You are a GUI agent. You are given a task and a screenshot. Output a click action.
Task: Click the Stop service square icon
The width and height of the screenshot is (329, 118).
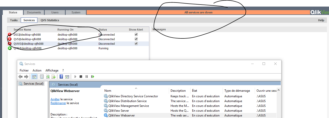tap(81, 77)
